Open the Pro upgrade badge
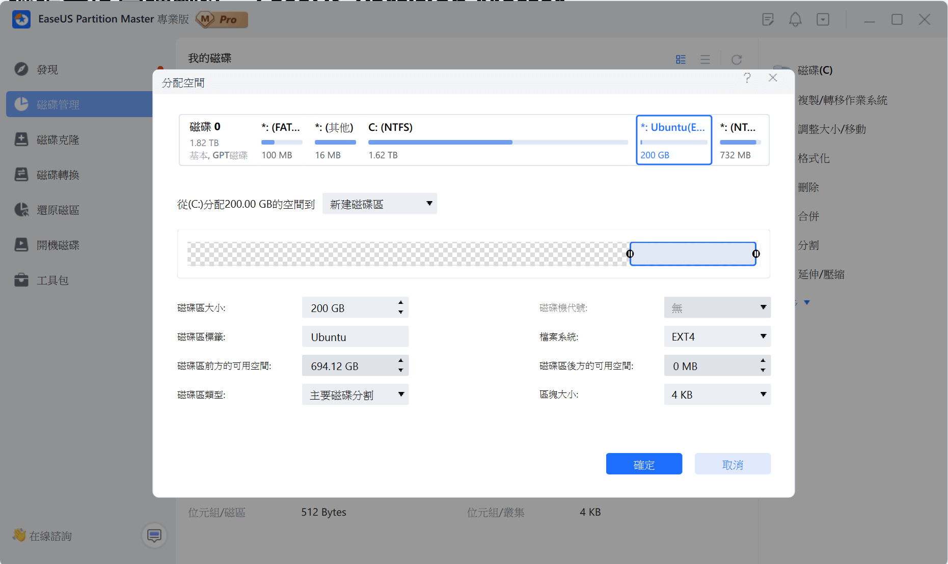 point(222,19)
